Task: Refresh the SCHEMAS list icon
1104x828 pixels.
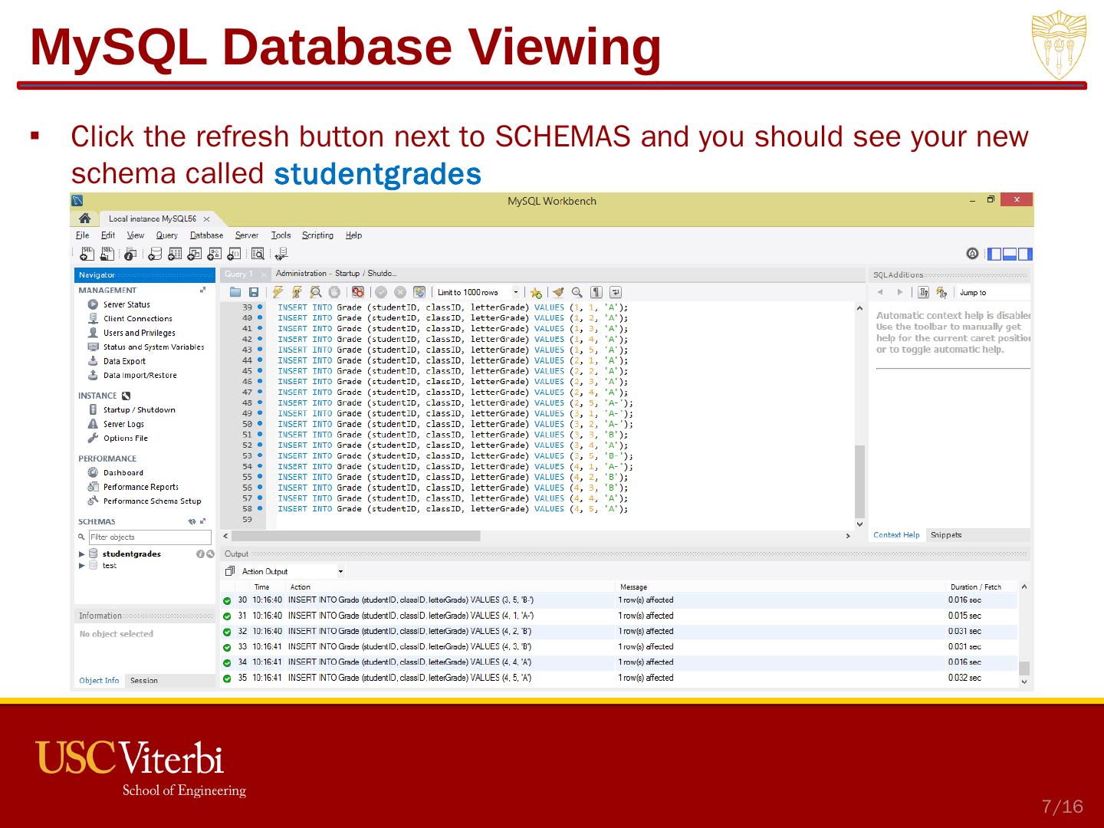Action: pos(192,521)
